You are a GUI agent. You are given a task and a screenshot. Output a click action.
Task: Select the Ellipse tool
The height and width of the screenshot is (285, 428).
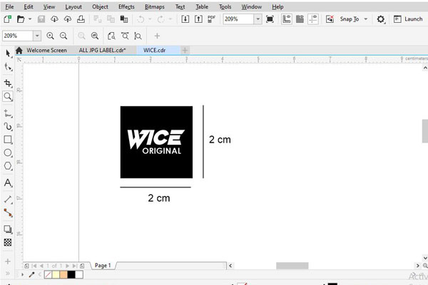tap(8, 152)
